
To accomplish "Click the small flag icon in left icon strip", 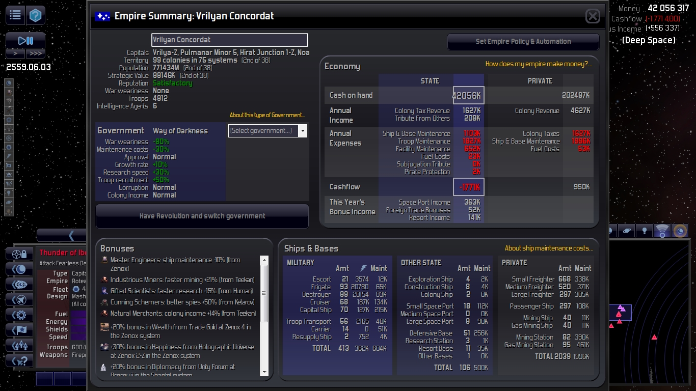I will [9, 165].
